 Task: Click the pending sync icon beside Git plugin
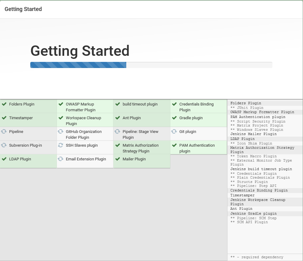tap(174, 131)
